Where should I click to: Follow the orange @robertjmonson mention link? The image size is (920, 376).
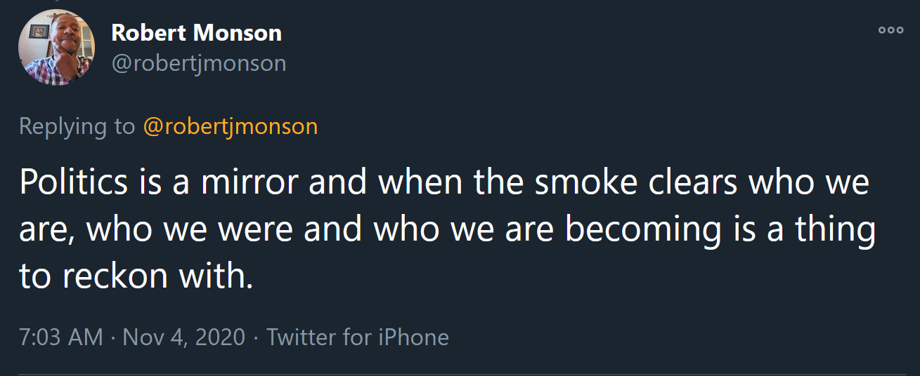click(x=230, y=126)
